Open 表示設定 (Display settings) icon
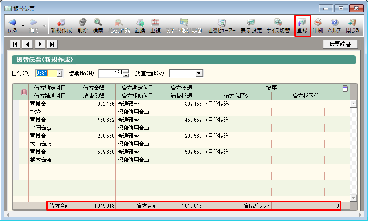The height and width of the screenshot is (221, 368). point(251,26)
